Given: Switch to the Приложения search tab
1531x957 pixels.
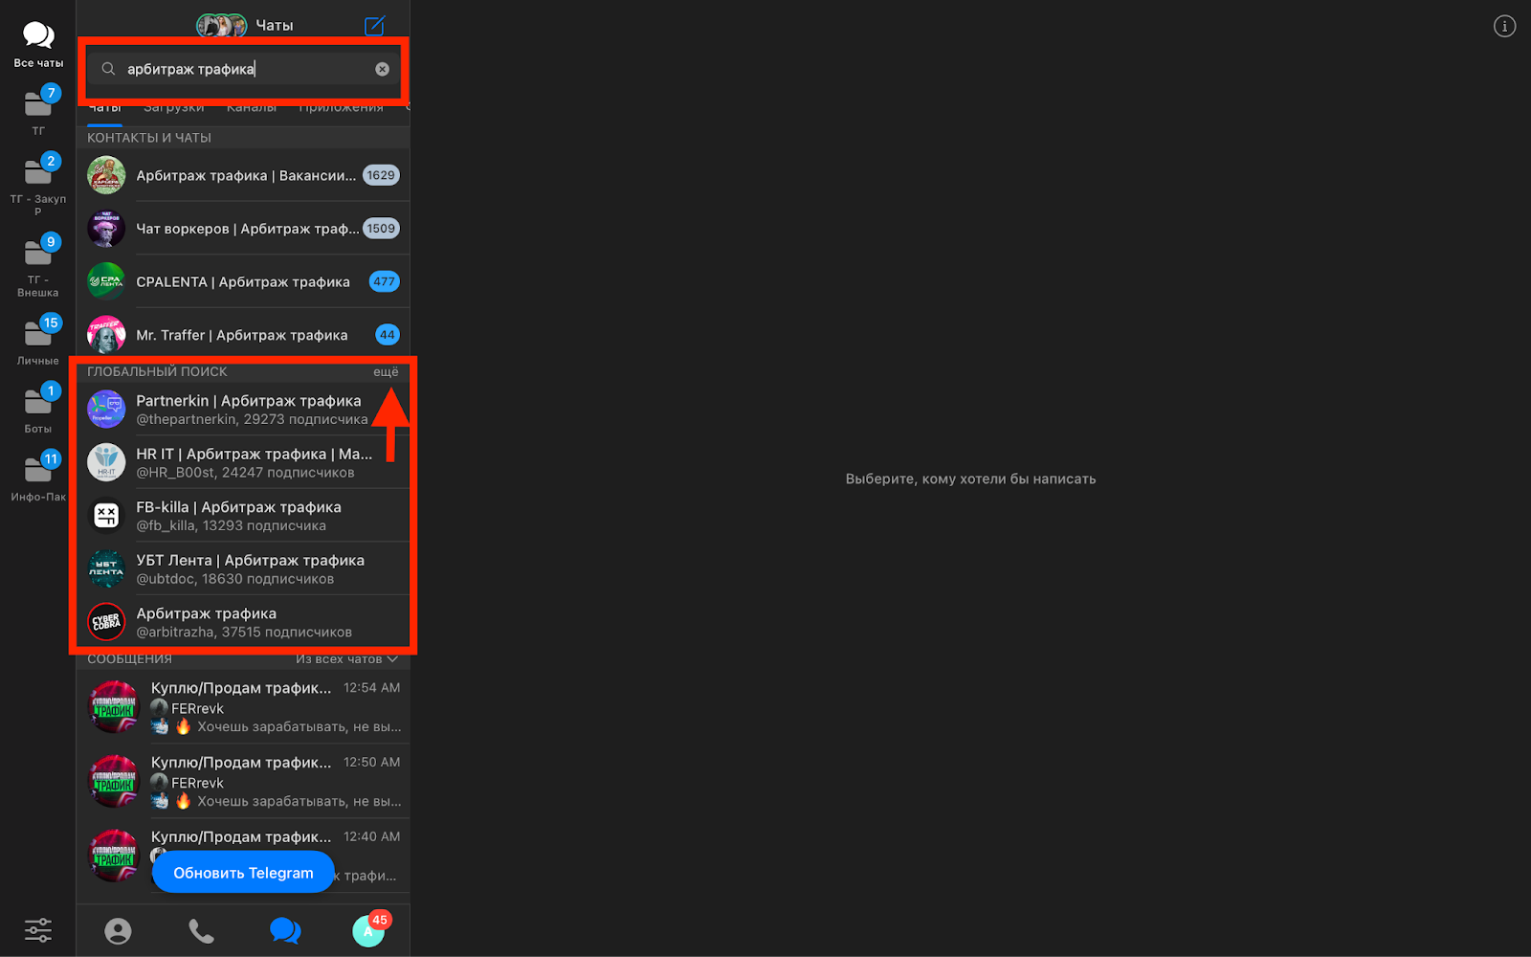Looking at the screenshot, I should point(341,108).
